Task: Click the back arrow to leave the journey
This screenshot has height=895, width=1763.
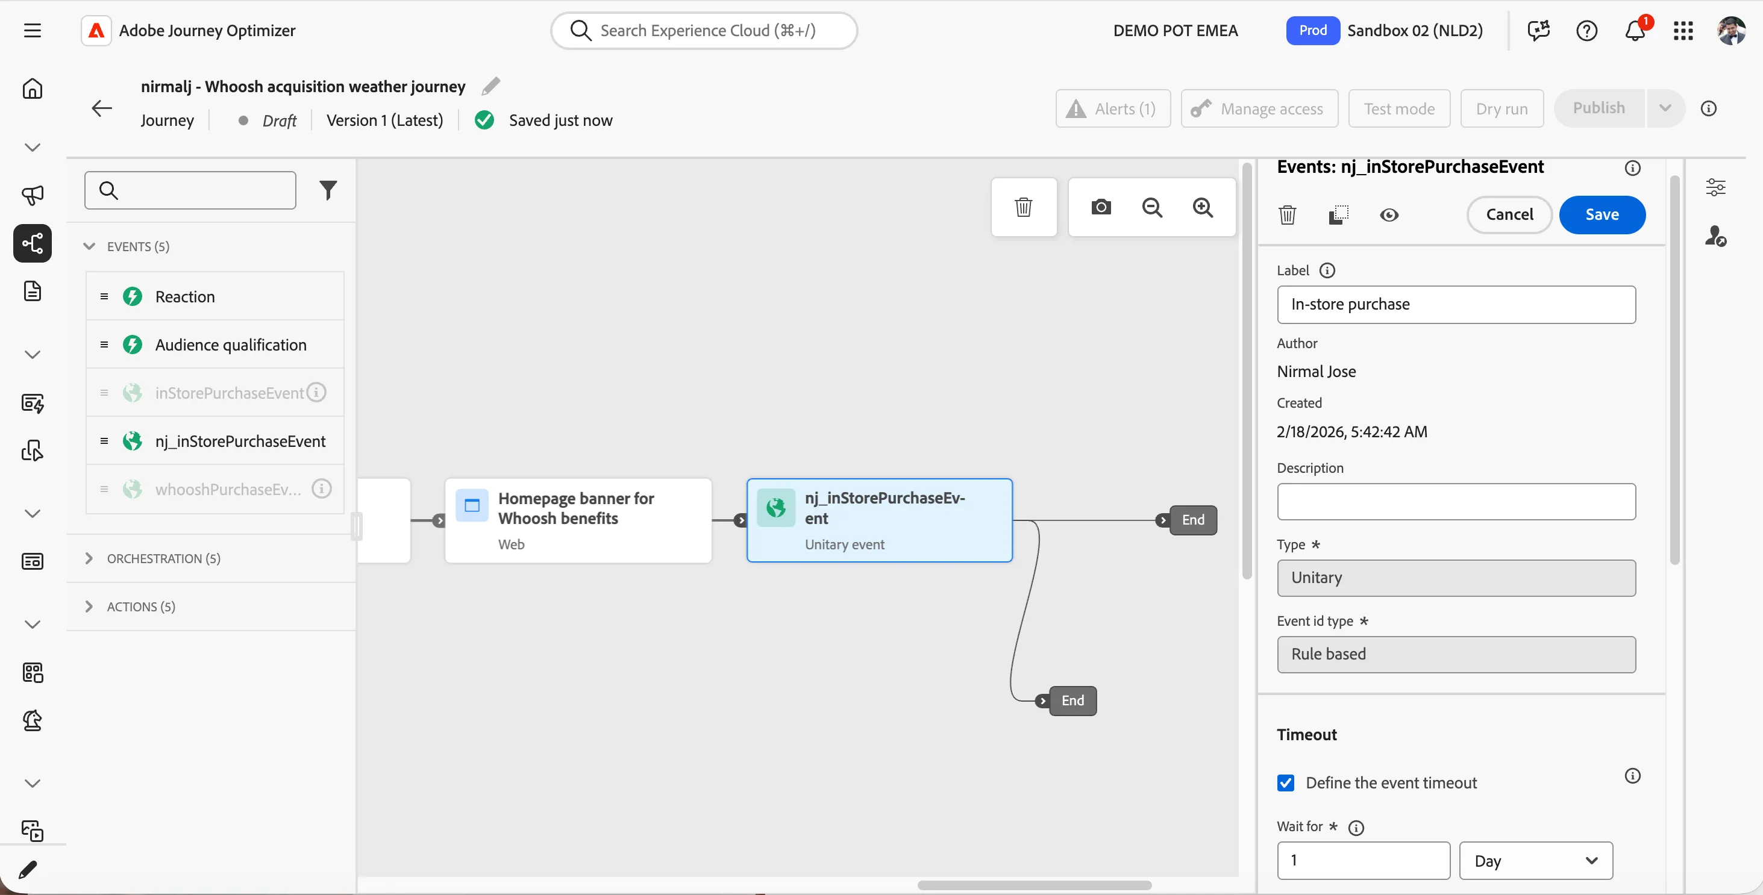Action: pyautogui.click(x=101, y=108)
